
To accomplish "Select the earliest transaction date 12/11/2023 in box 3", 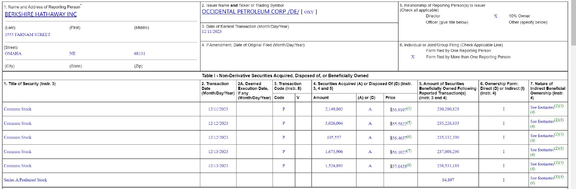I will [211, 31].
